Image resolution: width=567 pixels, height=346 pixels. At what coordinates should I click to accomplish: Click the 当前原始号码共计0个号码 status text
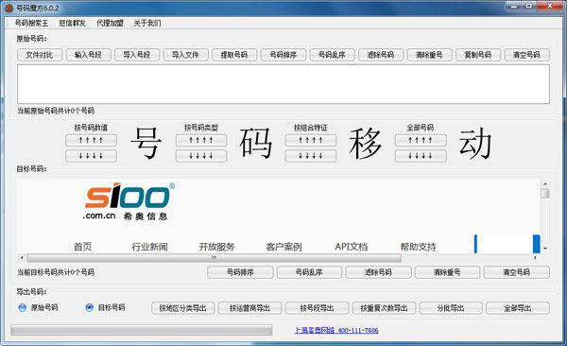tap(56, 111)
